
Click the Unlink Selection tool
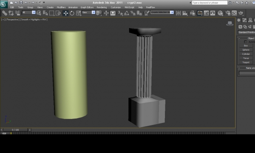pyautogui.click(x=11, y=13)
